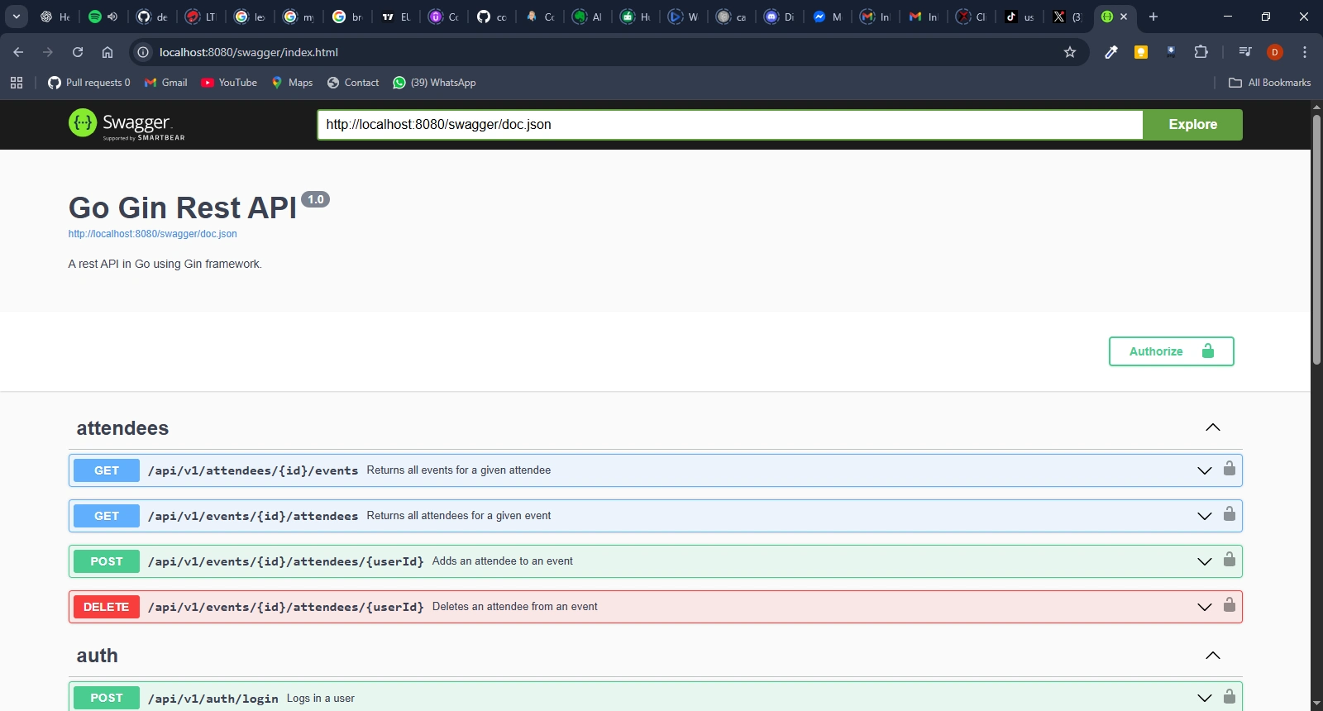This screenshot has width=1323, height=711.
Task: Open the apps grid in bookmarks bar
Action: point(17,83)
